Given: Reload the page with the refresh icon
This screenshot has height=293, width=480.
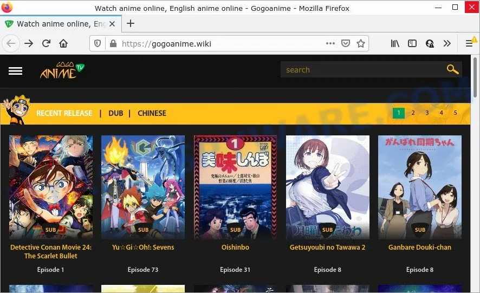Looking at the screenshot, I should pos(46,43).
